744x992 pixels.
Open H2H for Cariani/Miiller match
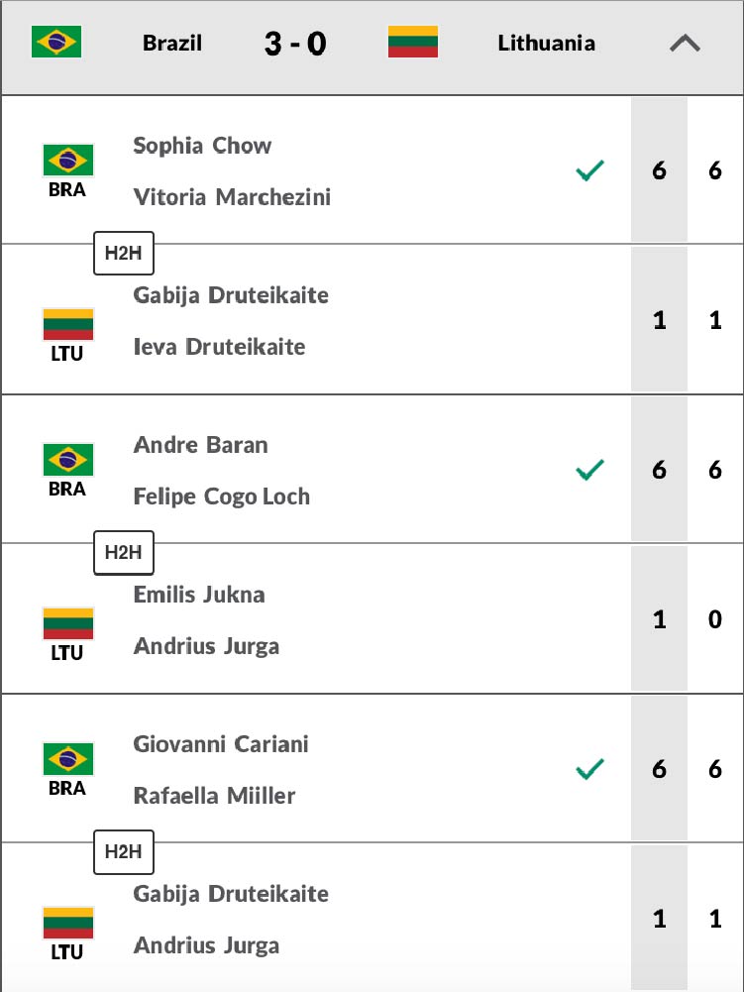[x=124, y=852]
